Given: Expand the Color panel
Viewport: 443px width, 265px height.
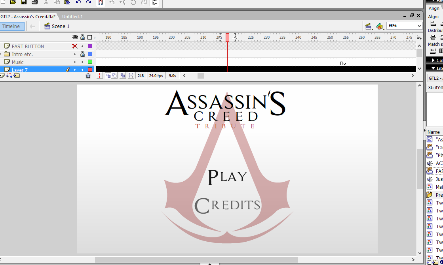Looking at the screenshot, I should [x=433, y=60].
